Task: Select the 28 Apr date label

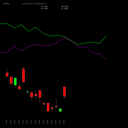Action: [x=64, y=122]
